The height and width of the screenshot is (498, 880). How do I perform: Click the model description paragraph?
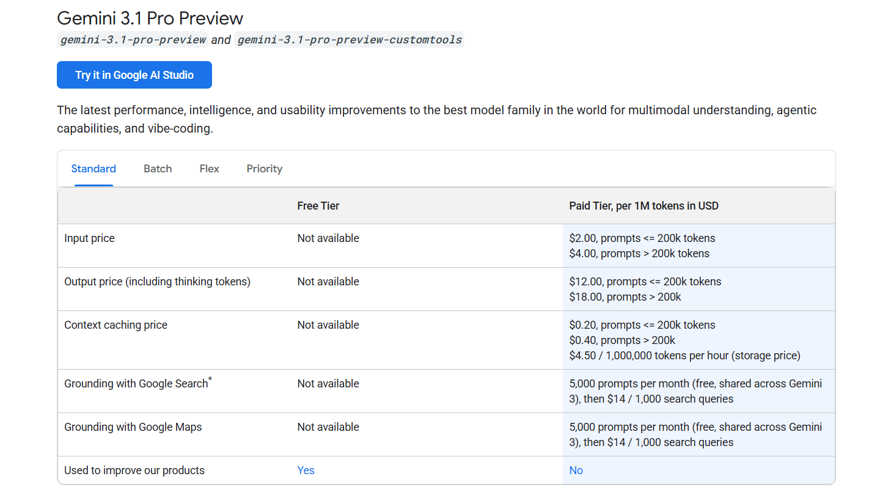[437, 120]
